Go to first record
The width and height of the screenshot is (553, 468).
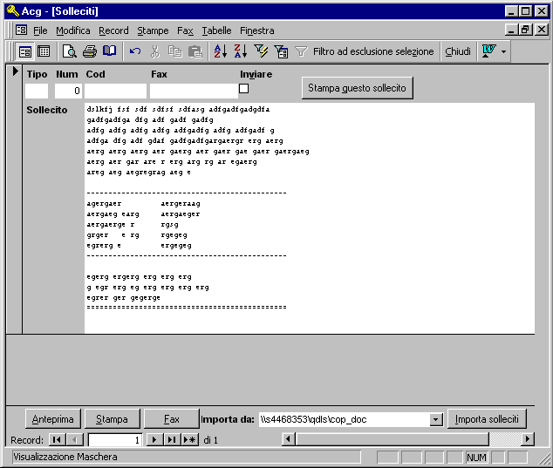(56, 439)
